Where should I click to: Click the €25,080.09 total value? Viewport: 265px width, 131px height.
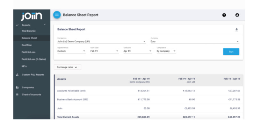coord(143,117)
